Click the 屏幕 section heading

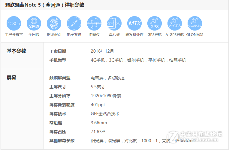11,78
